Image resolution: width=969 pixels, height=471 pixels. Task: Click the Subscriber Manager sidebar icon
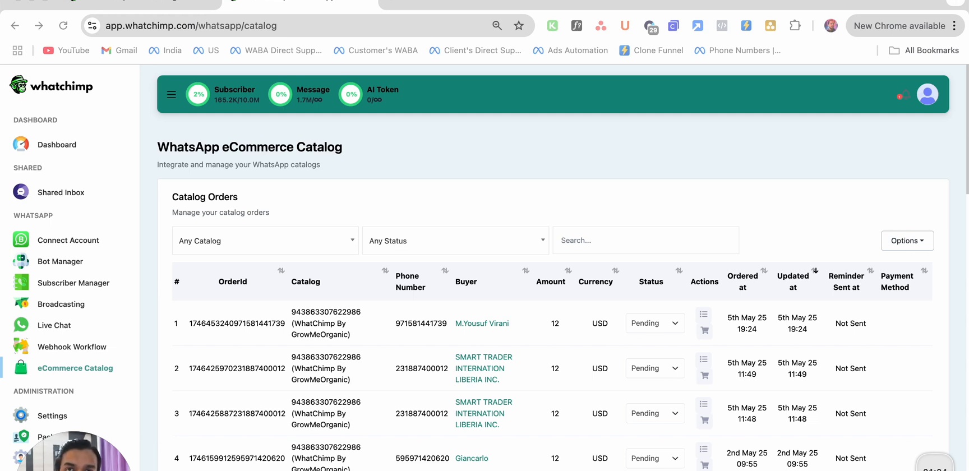pyautogui.click(x=21, y=283)
